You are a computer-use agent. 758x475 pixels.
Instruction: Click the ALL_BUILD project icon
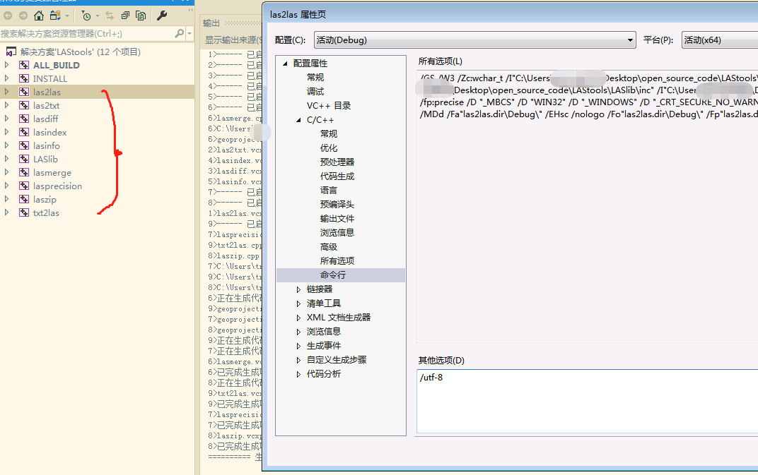(24, 65)
